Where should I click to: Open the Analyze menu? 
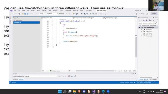55,10
